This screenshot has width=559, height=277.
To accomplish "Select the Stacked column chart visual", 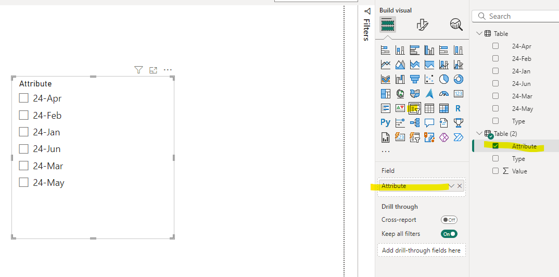I will pyautogui.click(x=400, y=51).
